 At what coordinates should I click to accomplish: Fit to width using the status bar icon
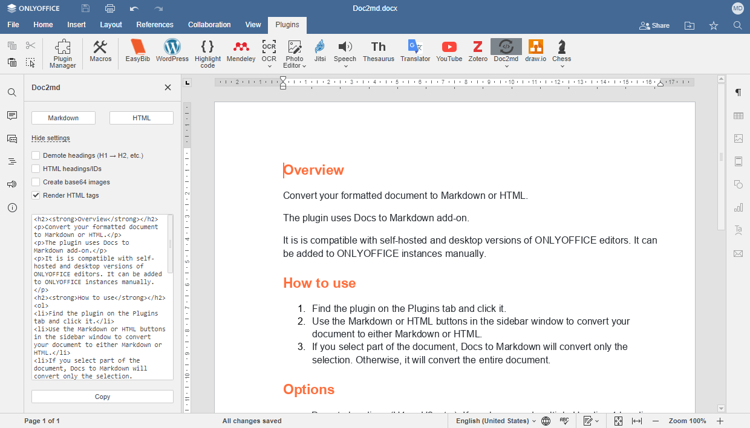637,421
